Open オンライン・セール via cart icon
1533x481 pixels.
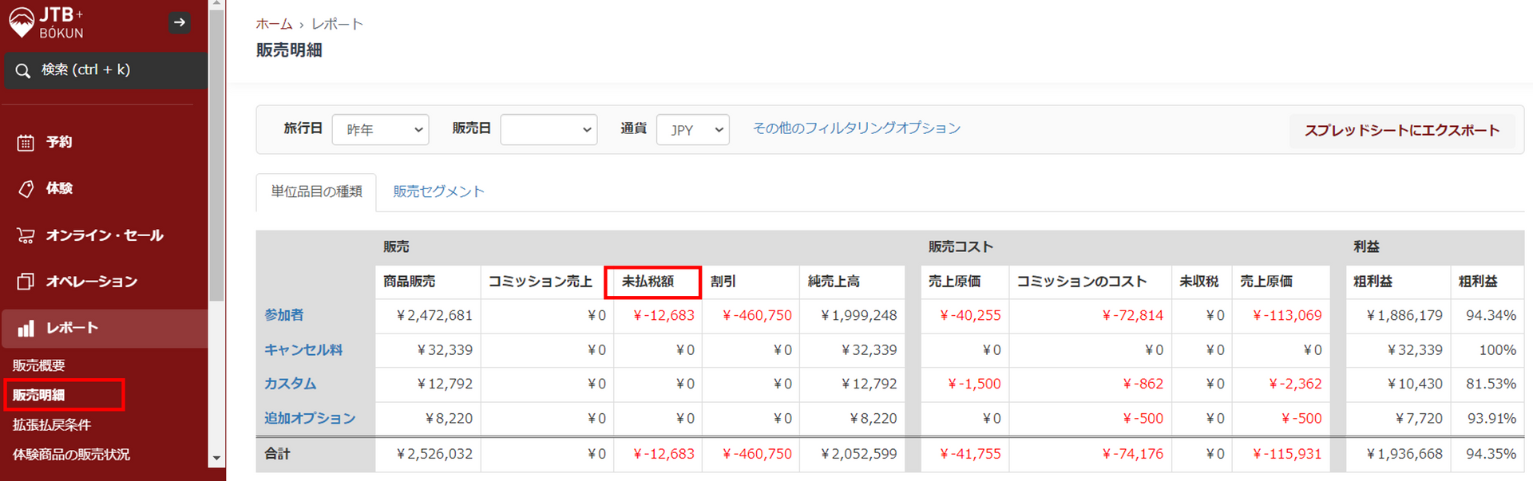26,235
